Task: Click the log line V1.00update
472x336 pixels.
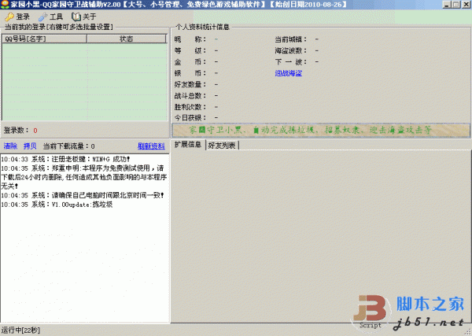Action: 57,205
